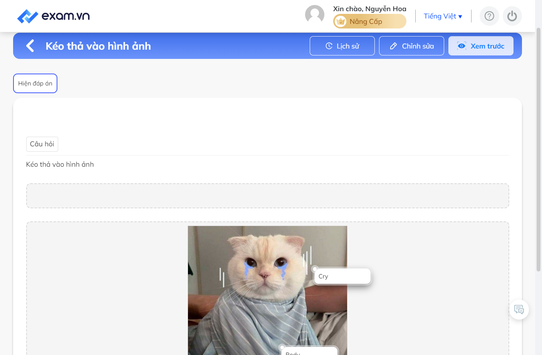Open the chat feedback floating icon
Screen dimensions: 542x355
click(x=519, y=310)
